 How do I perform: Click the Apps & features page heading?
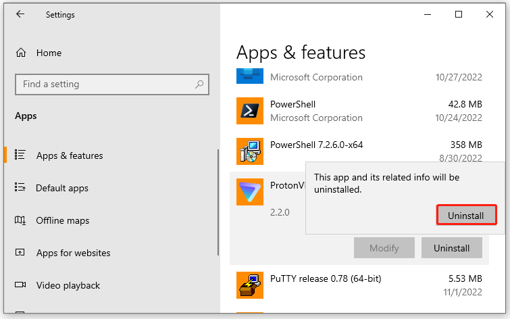(301, 53)
